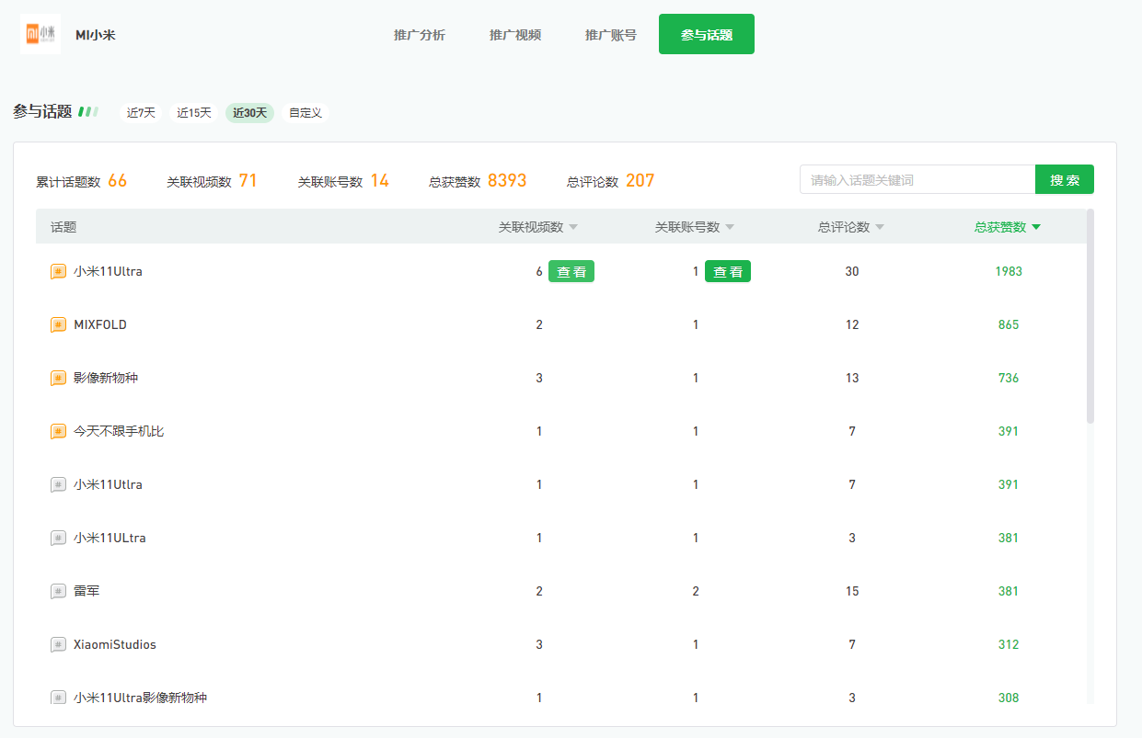Open the 推广分析 tab
Viewport: 1142px width, 738px height.
[x=420, y=35]
